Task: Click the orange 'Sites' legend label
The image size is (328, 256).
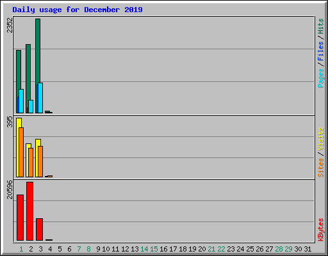Action: click(x=321, y=168)
